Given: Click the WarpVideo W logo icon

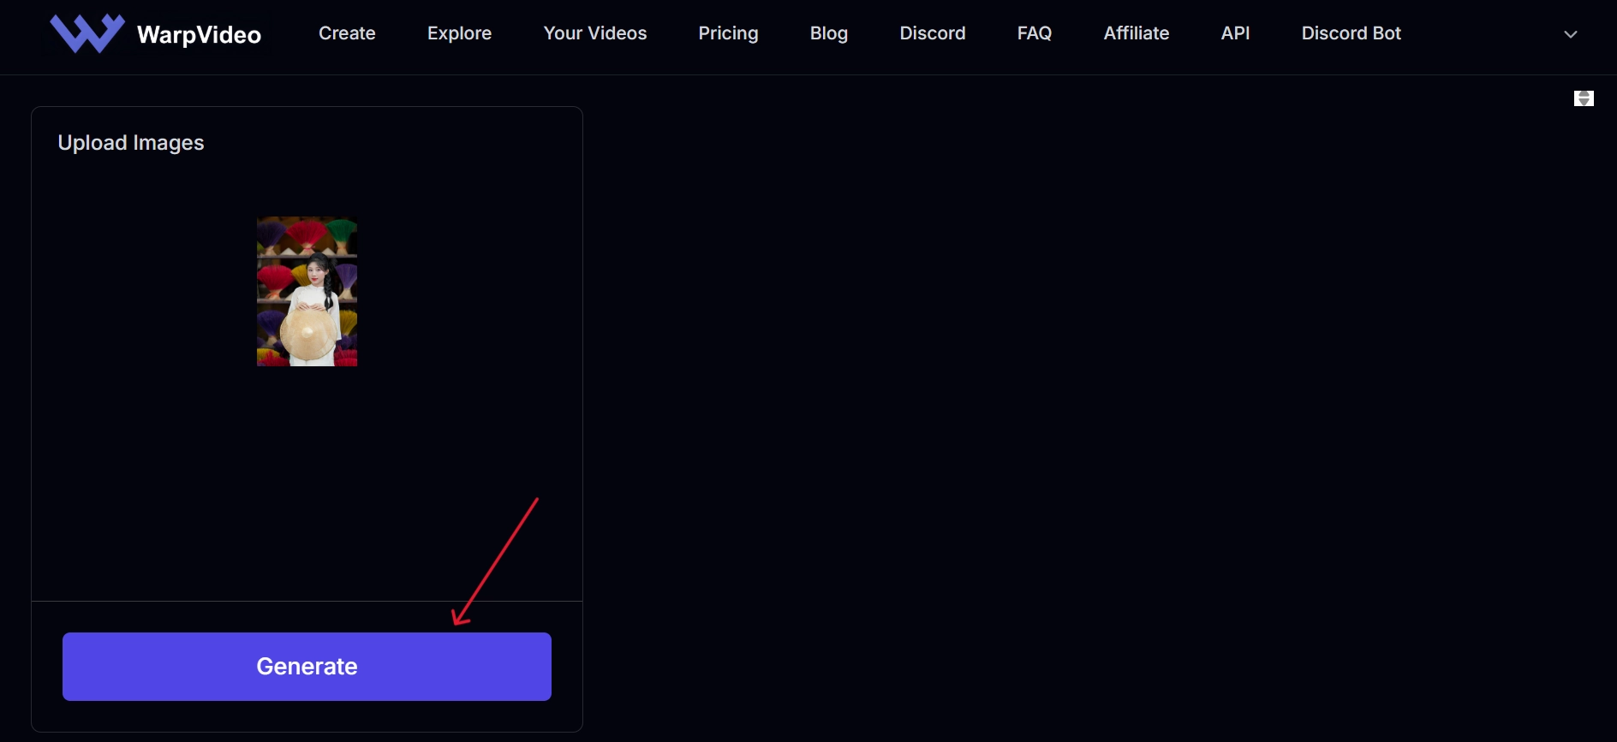Looking at the screenshot, I should [87, 34].
